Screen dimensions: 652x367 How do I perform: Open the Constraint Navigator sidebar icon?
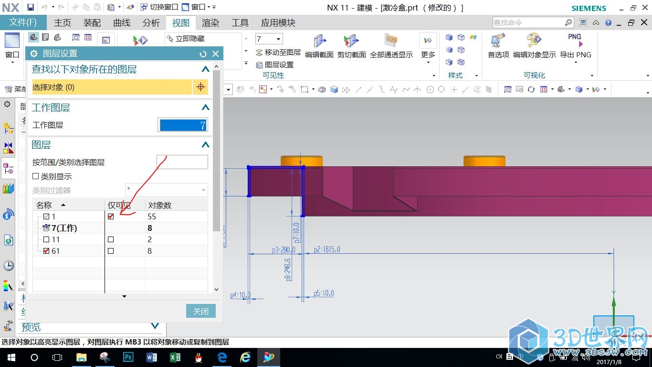coord(8,148)
